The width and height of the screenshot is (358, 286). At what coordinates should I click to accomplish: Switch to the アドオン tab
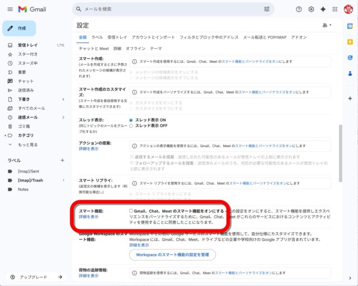point(299,37)
